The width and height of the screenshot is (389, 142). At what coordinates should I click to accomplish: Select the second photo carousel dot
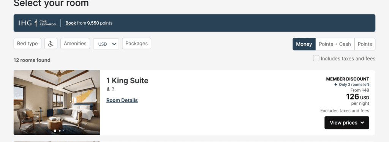(x=60, y=131)
